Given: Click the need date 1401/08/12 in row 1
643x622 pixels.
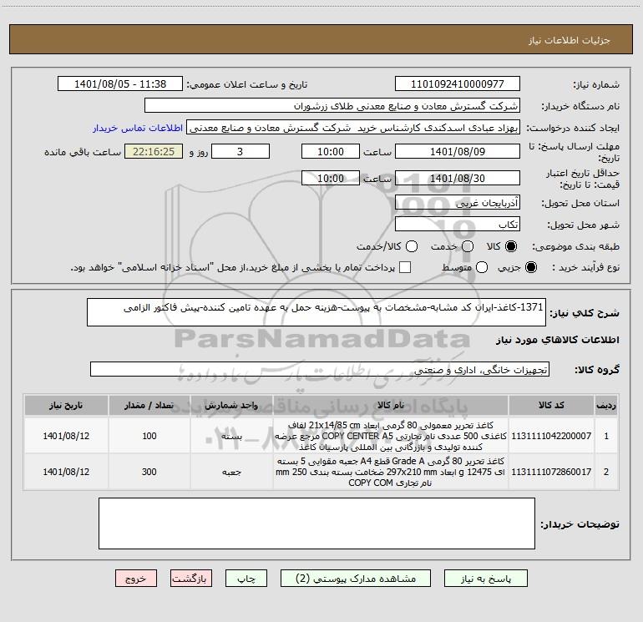Looking at the screenshot, I should pyautogui.click(x=66, y=436).
